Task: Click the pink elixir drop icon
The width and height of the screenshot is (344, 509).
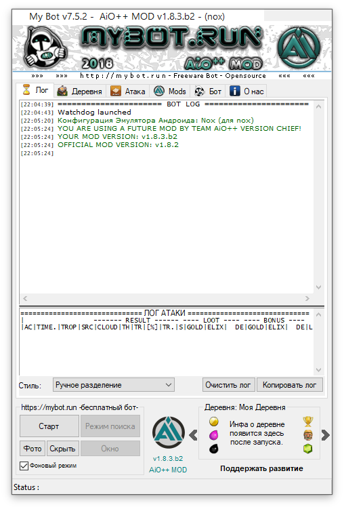Action: [214, 434]
